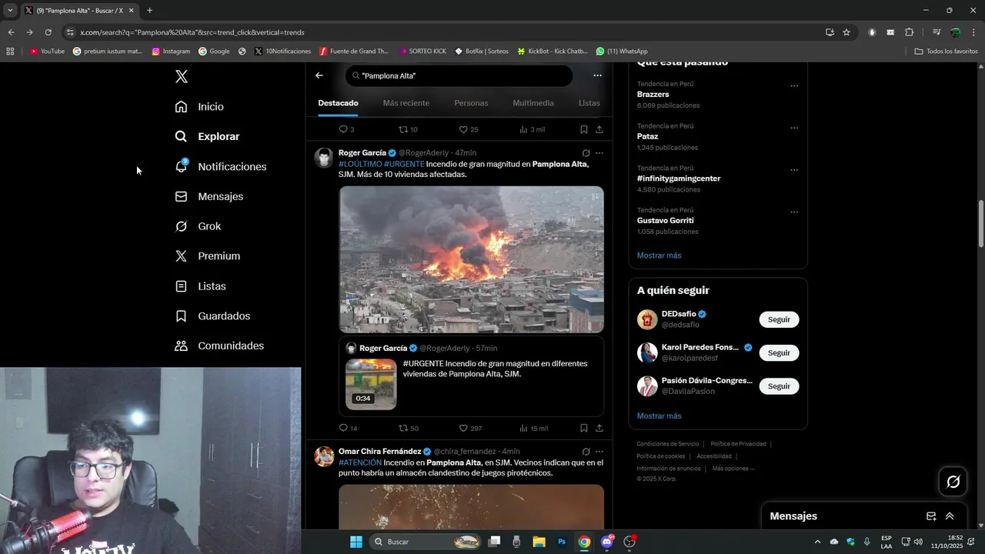
Task: Open Grok in the sidebar
Action: click(x=198, y=226)
